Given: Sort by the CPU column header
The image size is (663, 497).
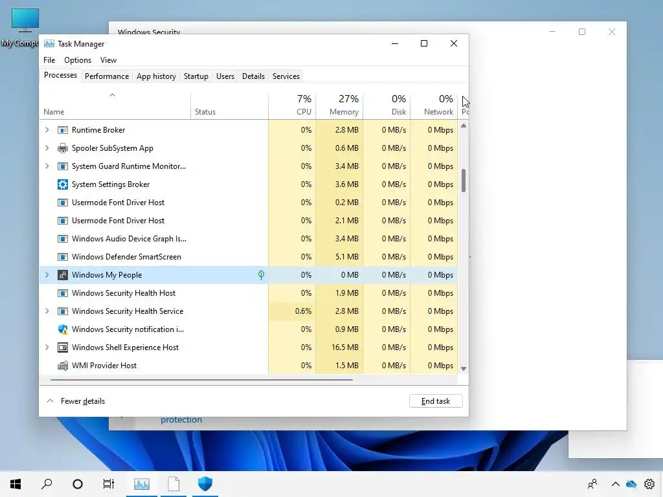Looking at the screenshot, I should click(x=292, y=105).
